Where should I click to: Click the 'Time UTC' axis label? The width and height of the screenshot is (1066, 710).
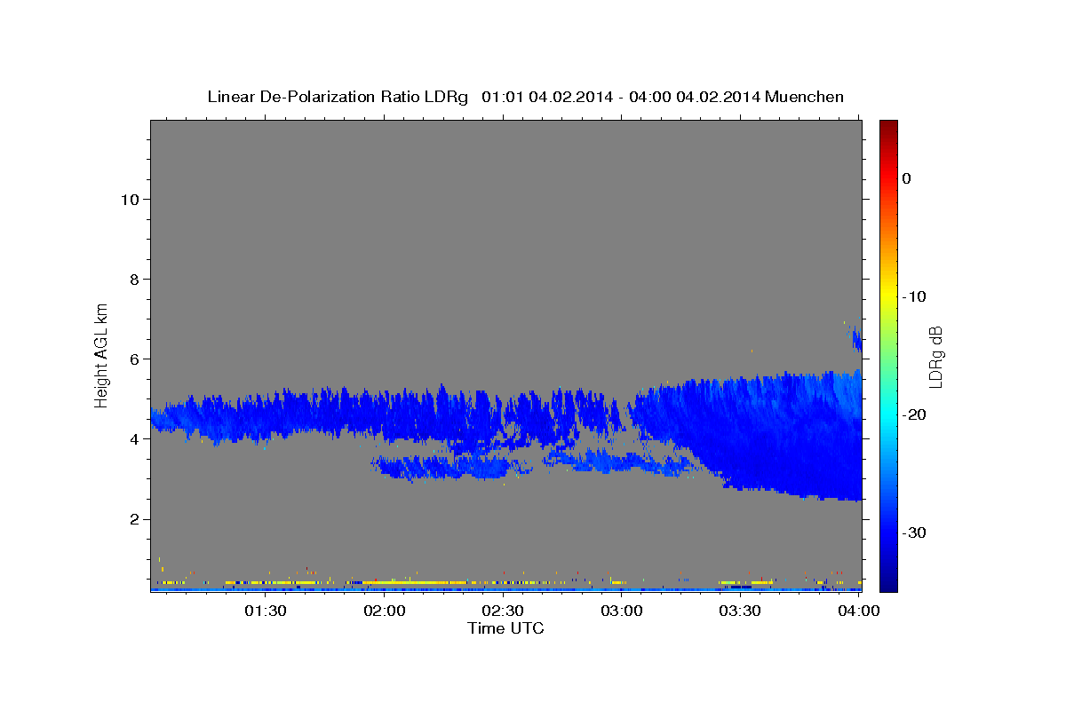(505, 628)
